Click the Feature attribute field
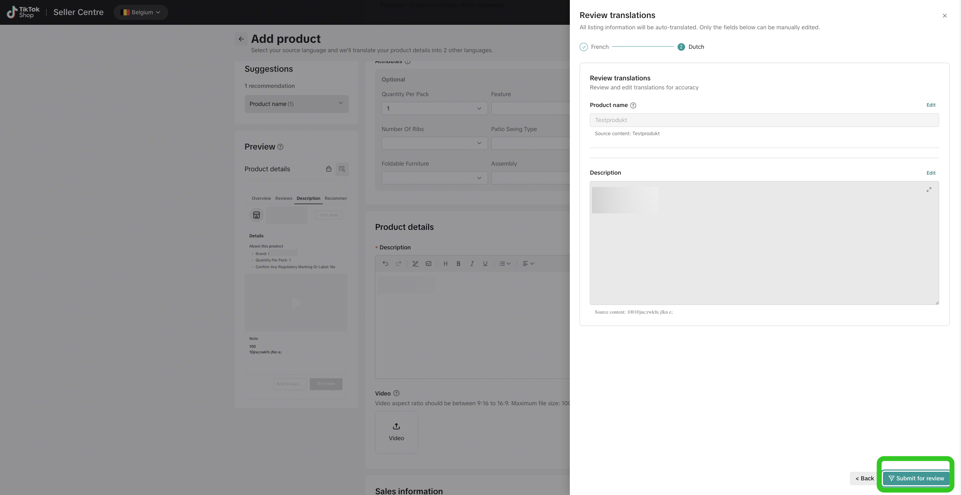 coord(530,109)
